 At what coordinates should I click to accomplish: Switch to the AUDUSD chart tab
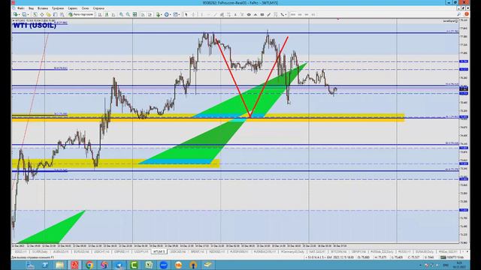click(61, 252)
